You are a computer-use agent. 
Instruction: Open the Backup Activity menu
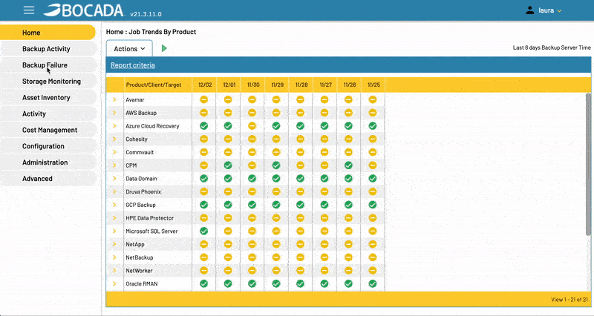click(48, 49)
